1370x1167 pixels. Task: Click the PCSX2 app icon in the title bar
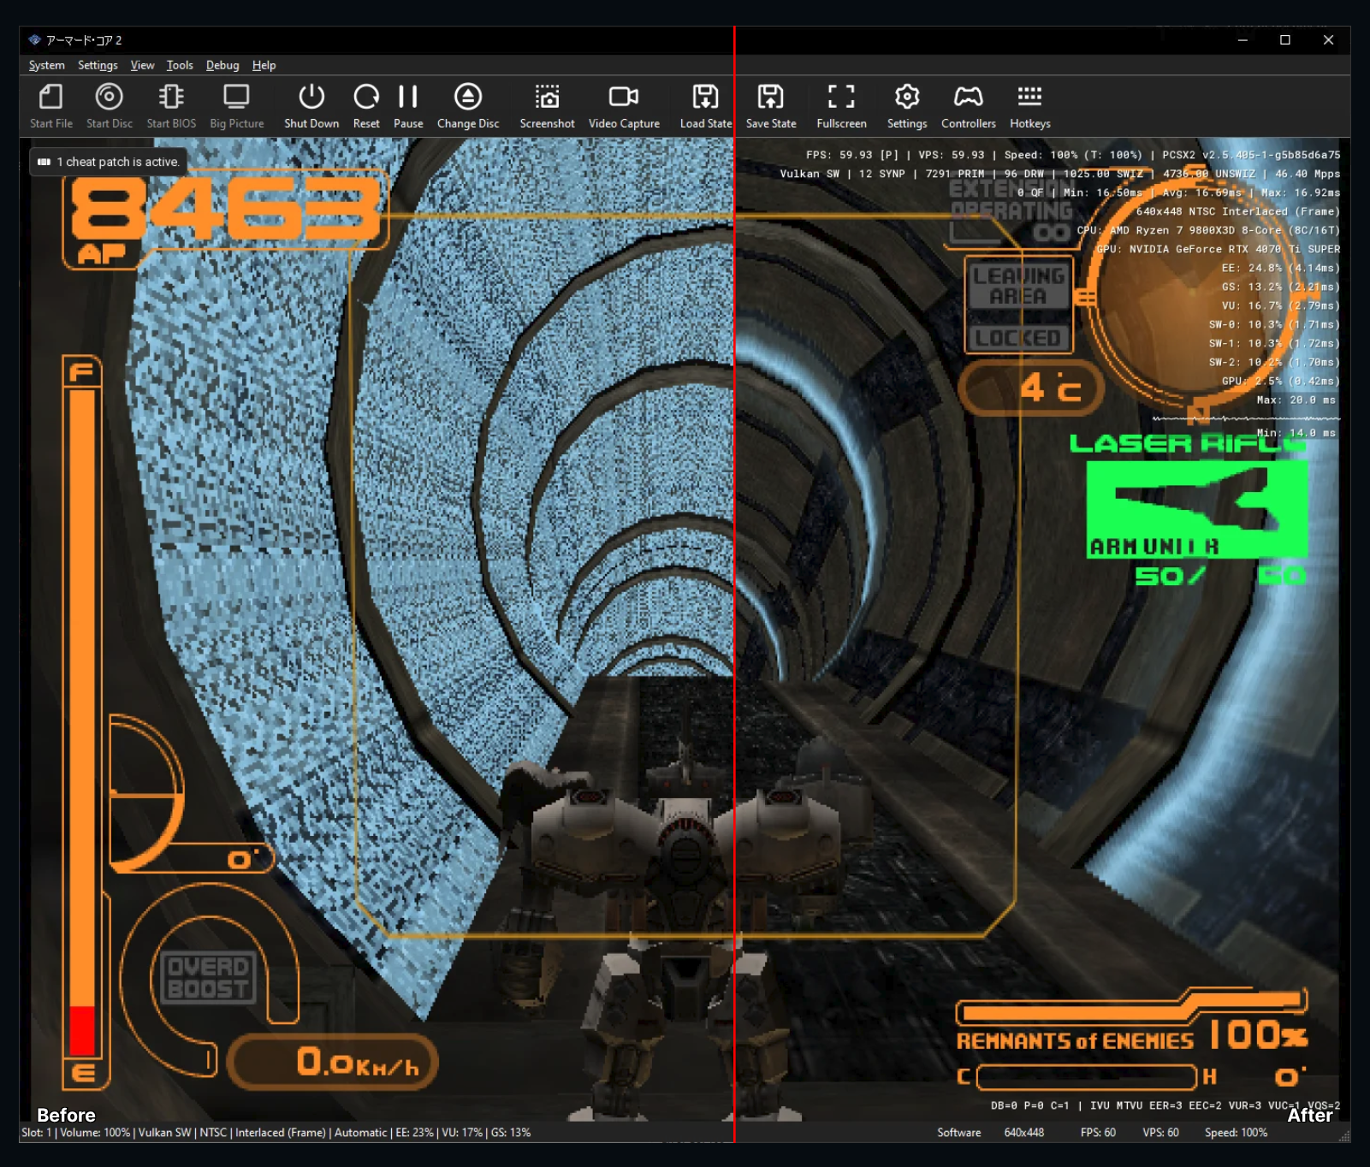click(x=34, y=40)
